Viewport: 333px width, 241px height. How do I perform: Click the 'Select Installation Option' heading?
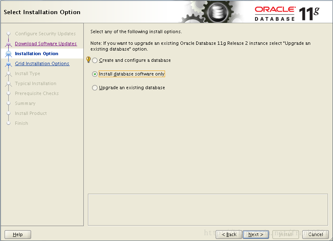[42, 12]
